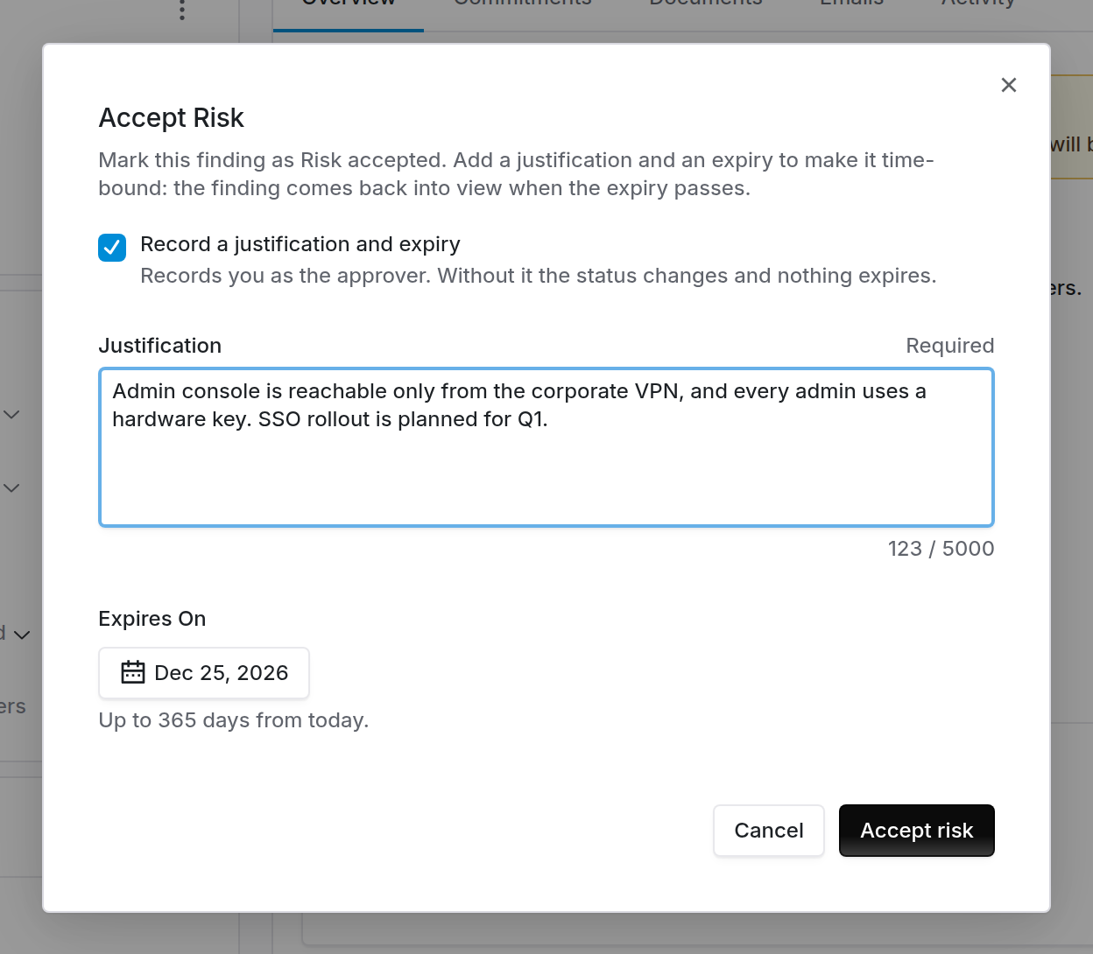This screenshot has width=1093, height=954.
Task: Click the Records you as the approver description
Action: [x=539, y=276]
